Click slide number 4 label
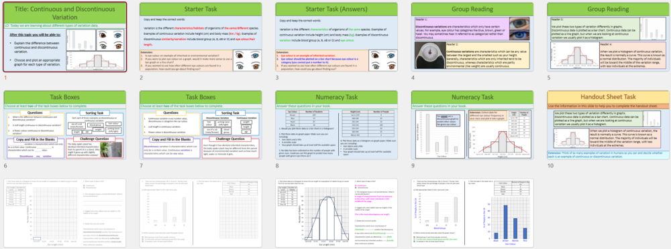Screen dimensions: 671x249 413,78
